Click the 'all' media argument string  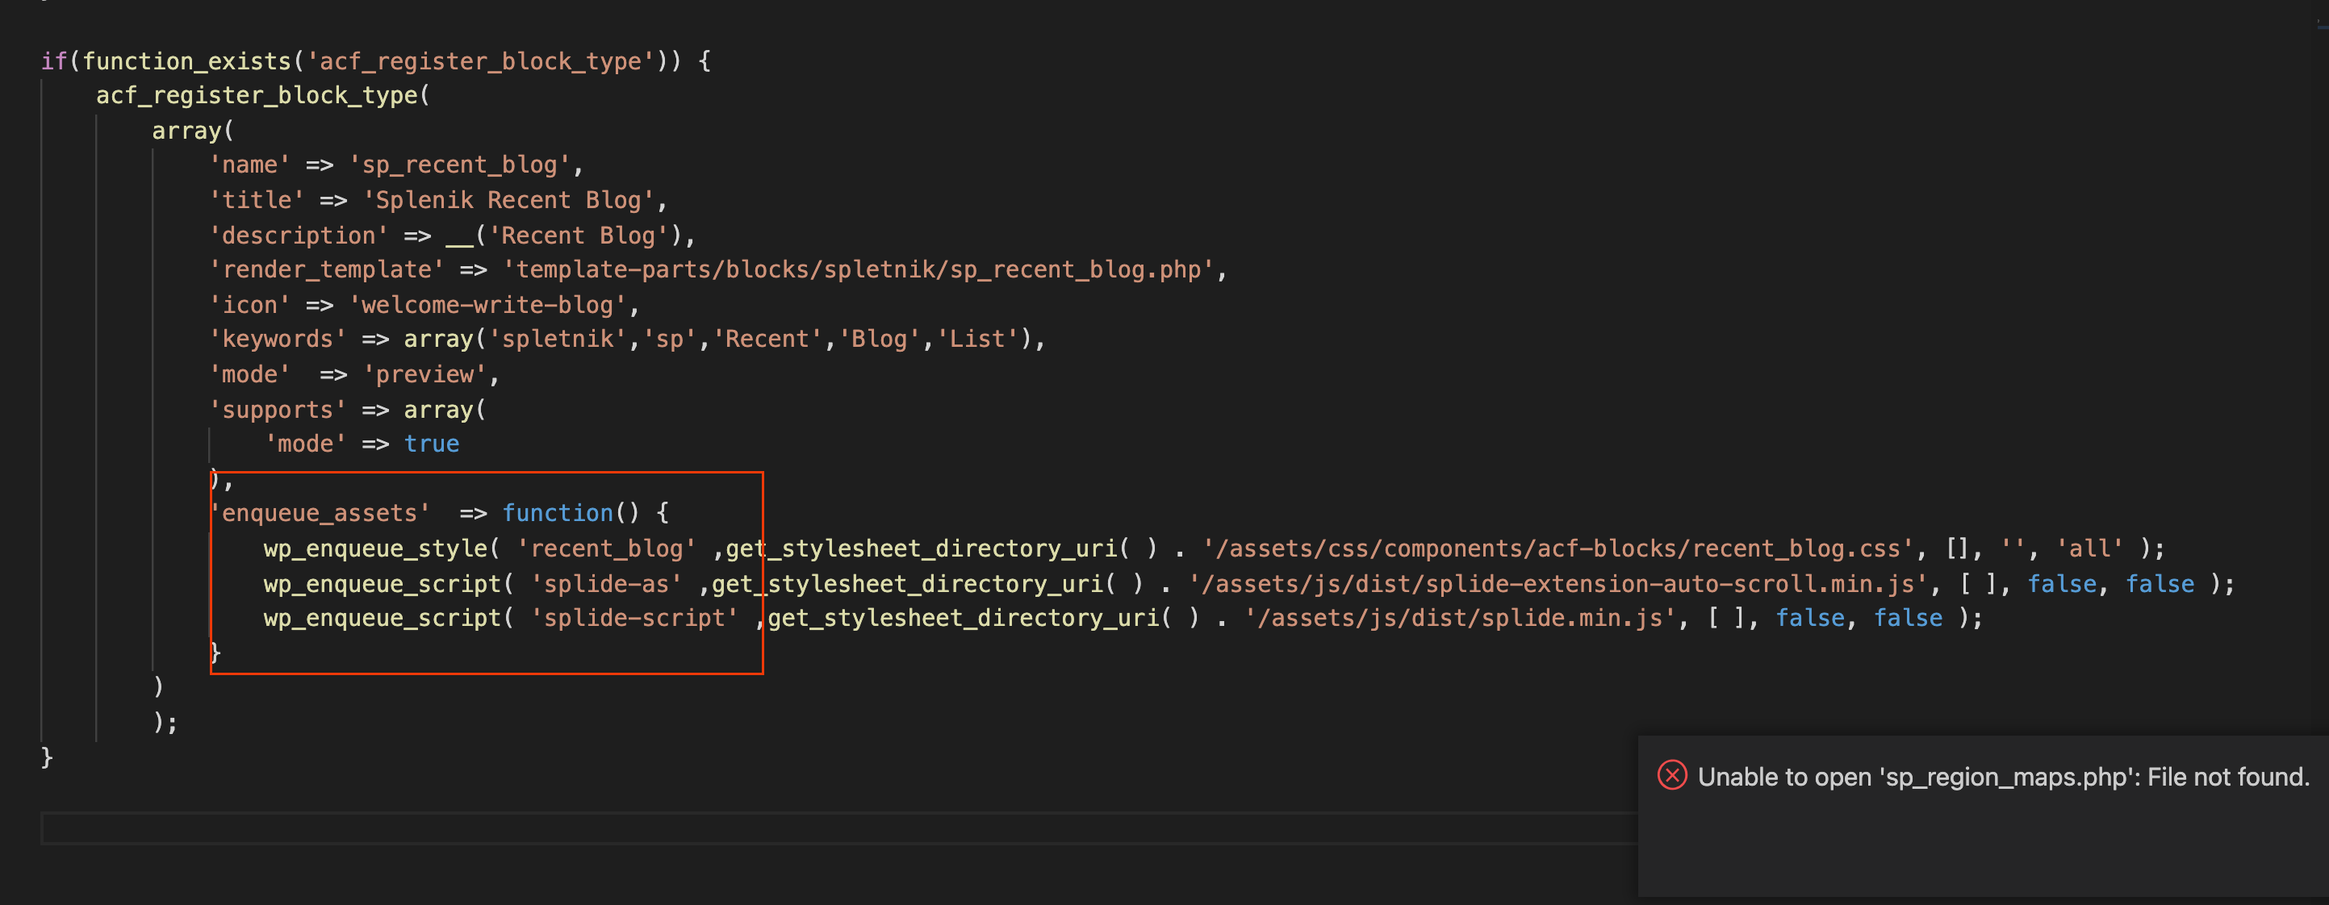click(2089, 548)
